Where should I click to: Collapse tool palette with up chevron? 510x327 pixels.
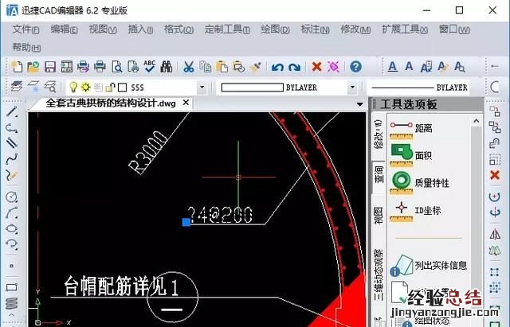(477, 121)
